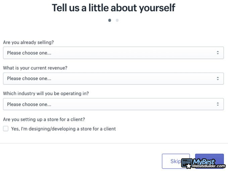Click the up-down arrows in the selling dropdown
The width and height of the screenshot is (228, 171).
click(x=218, y=53)
